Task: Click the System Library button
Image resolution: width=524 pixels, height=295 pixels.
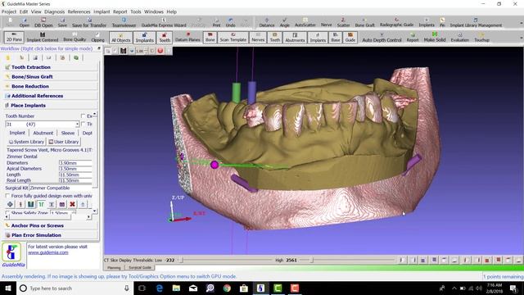Action: (x=26, y=142)
